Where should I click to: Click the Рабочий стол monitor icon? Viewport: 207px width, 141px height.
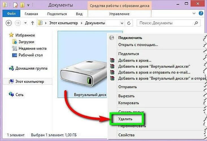coord(14,55)
